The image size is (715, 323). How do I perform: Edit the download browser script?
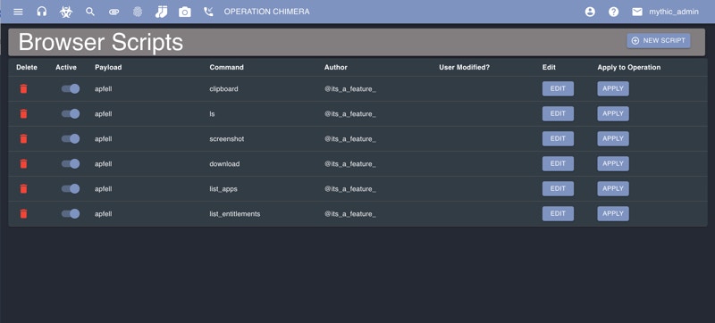pyautogui.click(x=558, y=164)
